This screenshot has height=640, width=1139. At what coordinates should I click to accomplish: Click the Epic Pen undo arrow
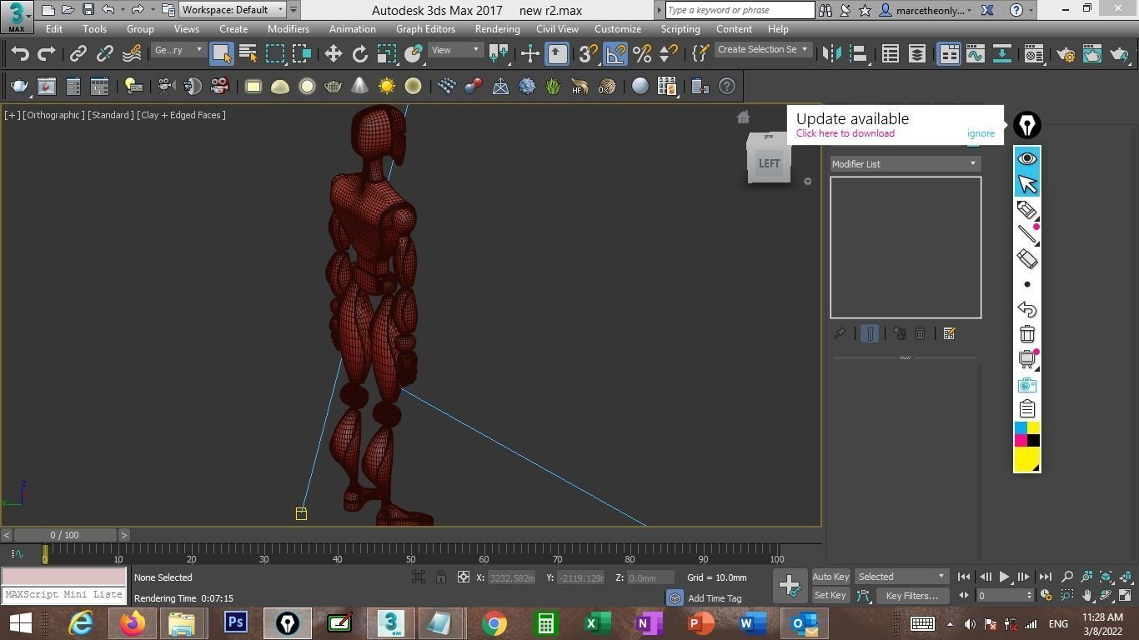pos(1027,309)
